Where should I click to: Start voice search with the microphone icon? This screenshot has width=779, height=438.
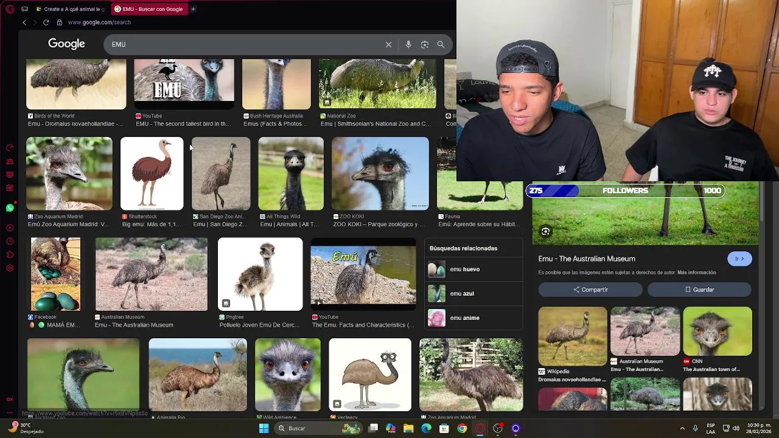408,44
